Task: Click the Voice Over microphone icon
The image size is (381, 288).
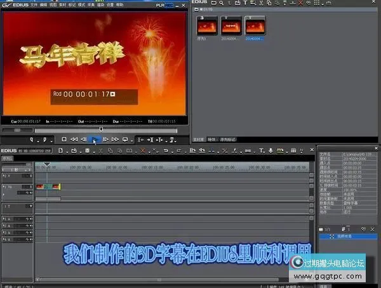Action: click(x=271, y=151)
